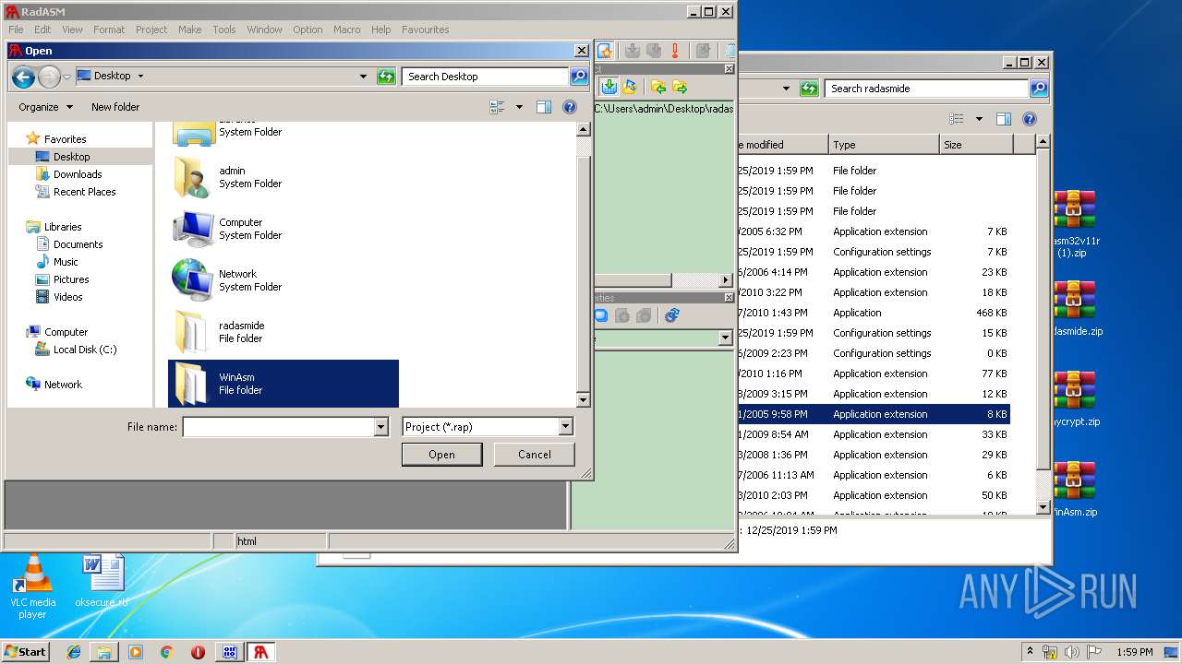1182x664 pixels.
Task: Open the File menu in RadASM
Action: coord(16,30)
